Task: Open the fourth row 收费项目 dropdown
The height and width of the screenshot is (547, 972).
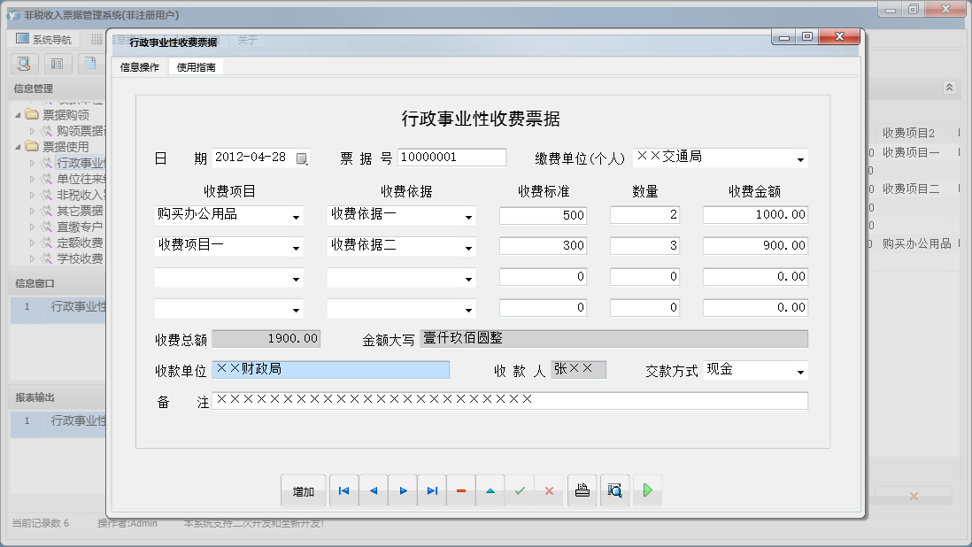Action: coord(296,309)
